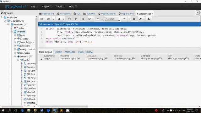Open the Data Output tab

pos(45,52)
